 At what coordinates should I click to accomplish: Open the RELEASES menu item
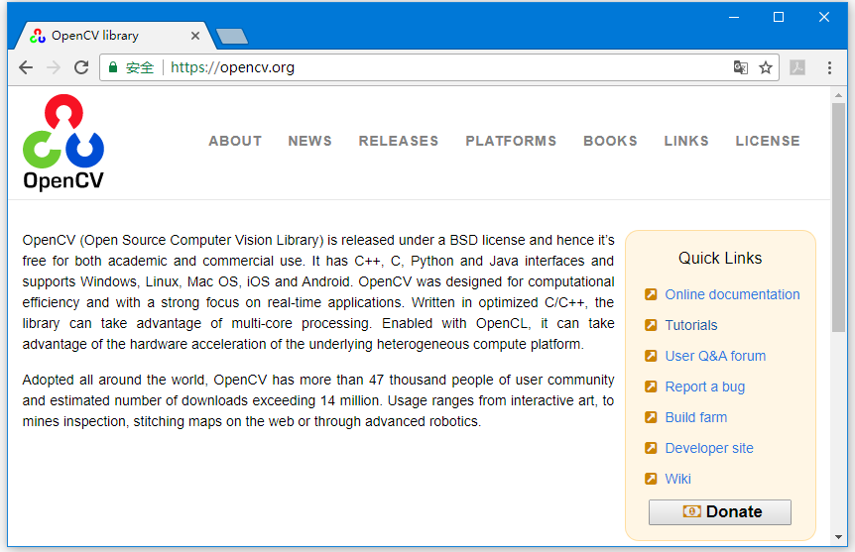pos(399,141)
